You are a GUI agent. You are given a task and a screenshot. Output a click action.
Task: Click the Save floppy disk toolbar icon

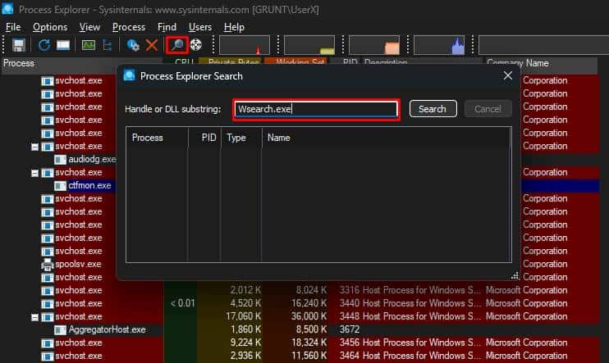click(x=18, y=45)
